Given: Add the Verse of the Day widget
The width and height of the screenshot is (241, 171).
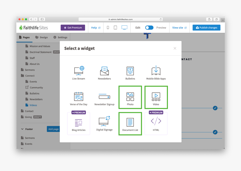Looking at the screenshot, I should pos(78,99).
